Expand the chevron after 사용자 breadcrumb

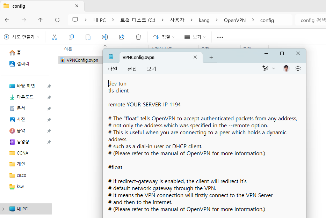pyautogui.click(x=191, y=20)
